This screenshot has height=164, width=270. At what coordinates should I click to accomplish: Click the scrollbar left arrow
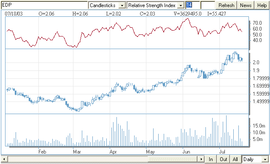4,159
